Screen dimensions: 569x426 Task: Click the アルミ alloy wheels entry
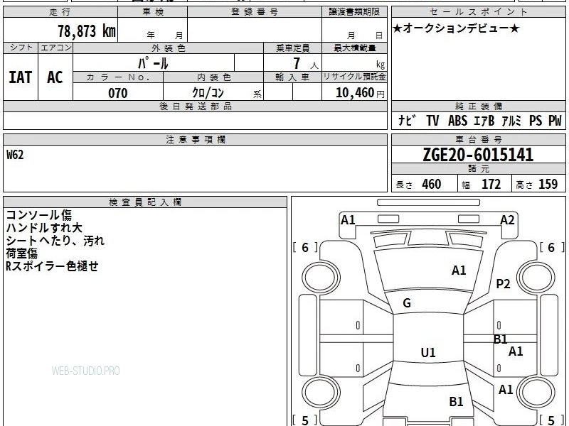[511, 120]
